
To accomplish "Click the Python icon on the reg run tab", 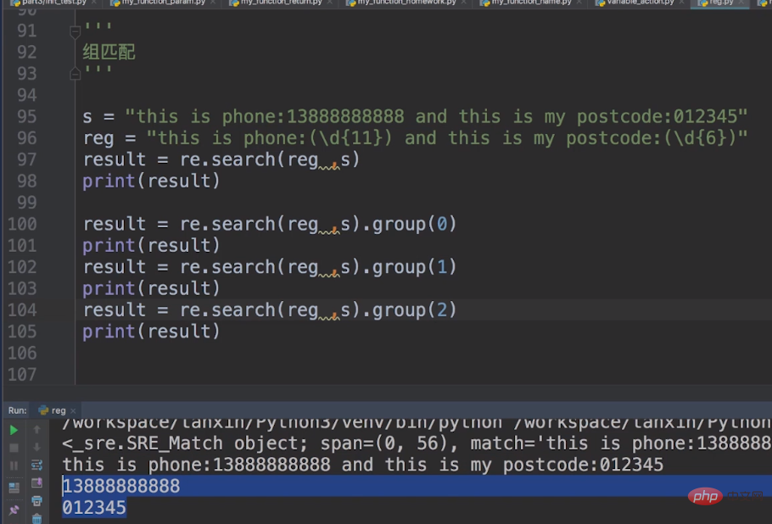I will point(43,410).
